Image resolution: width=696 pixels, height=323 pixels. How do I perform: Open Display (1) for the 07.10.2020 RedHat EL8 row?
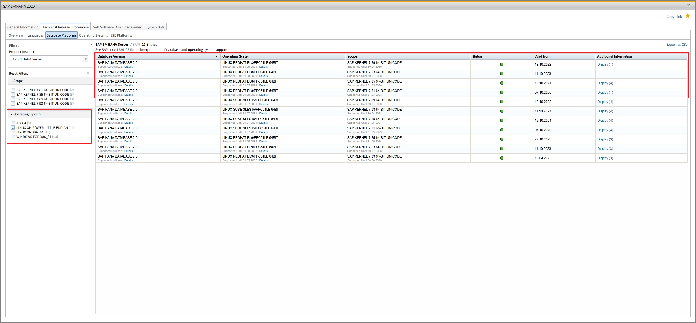605,93
